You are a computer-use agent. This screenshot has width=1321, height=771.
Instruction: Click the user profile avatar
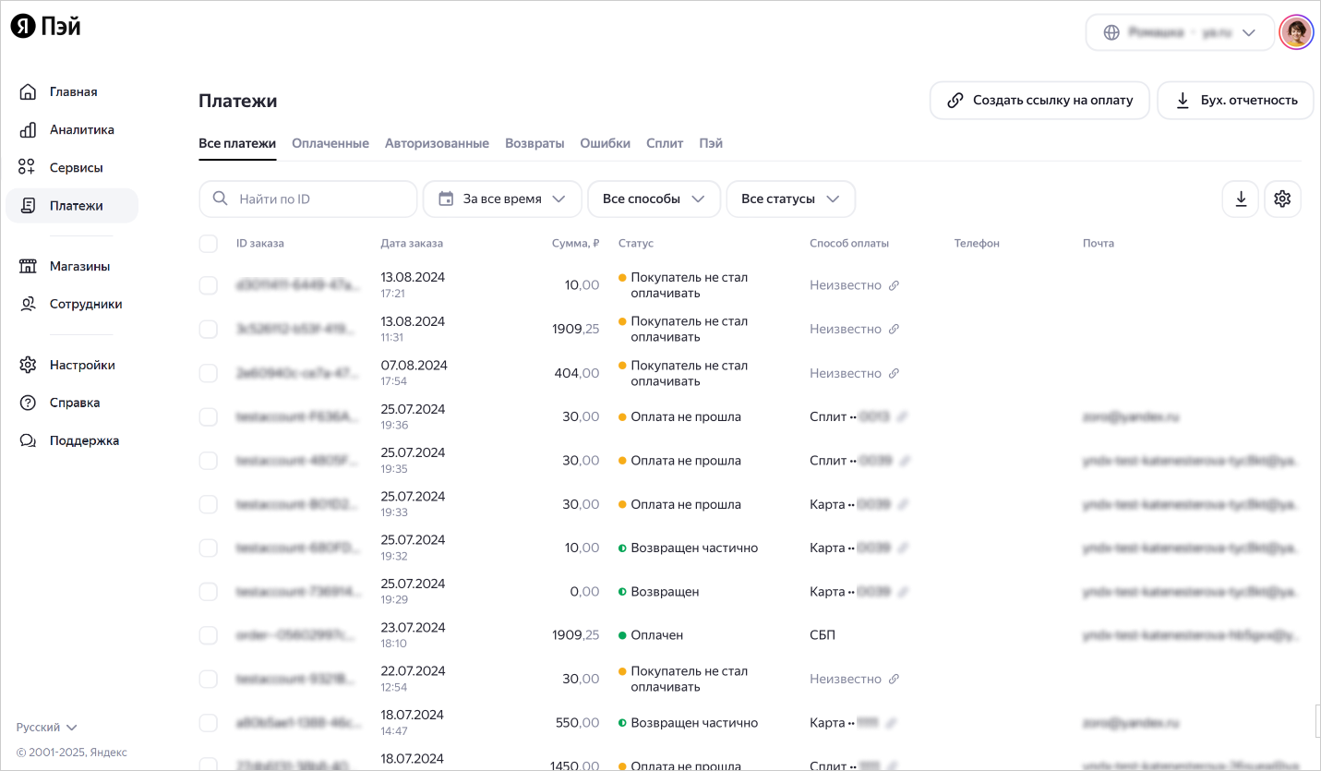click(1295, 32)
